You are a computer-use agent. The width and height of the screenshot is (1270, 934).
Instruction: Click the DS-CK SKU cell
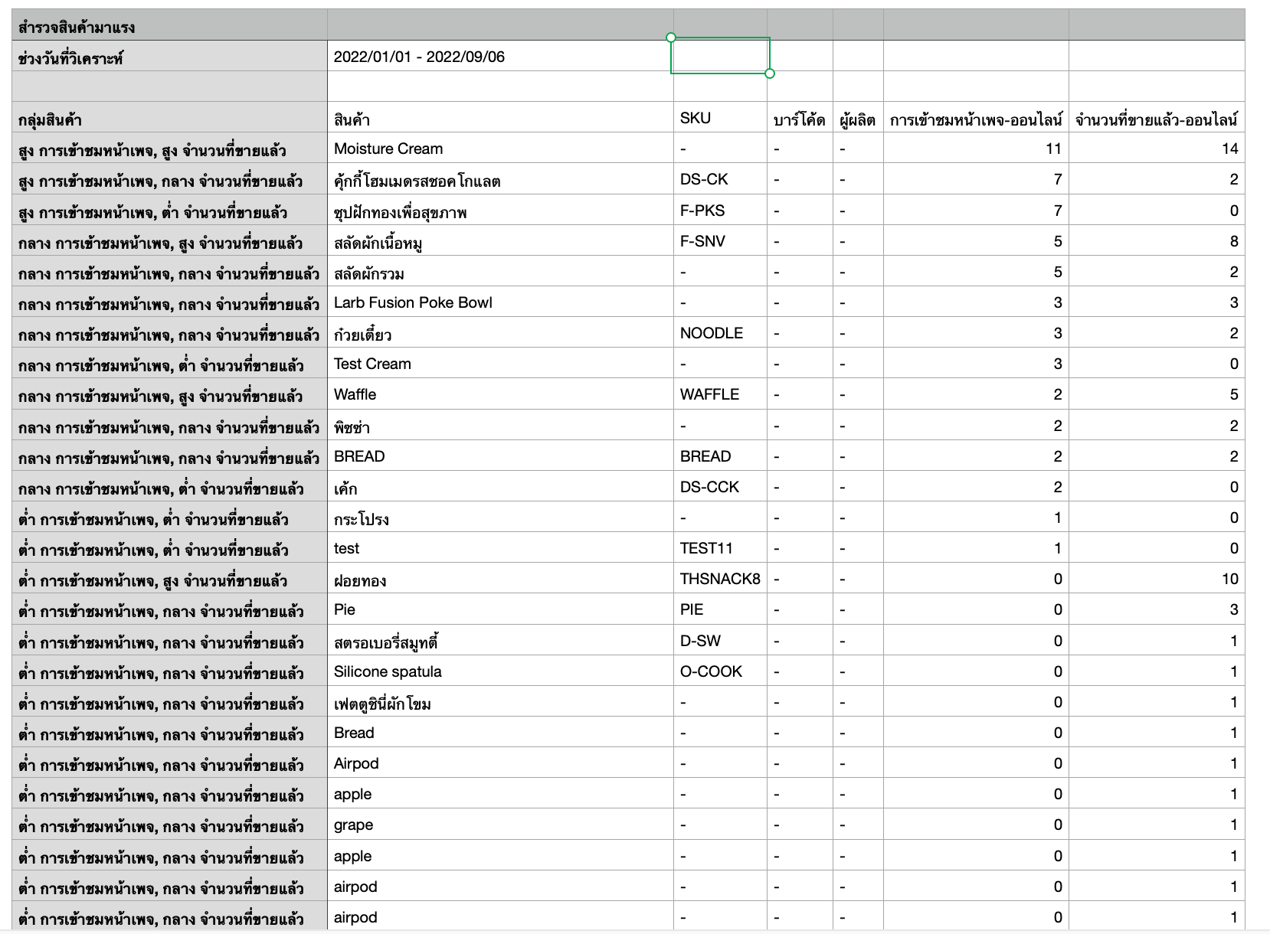pos(721,179)
